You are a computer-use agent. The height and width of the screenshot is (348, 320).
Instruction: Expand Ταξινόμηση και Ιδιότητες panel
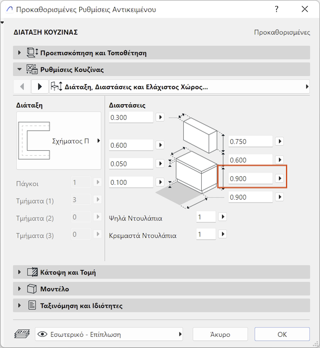pyautogui.click(x=162, y=305)
